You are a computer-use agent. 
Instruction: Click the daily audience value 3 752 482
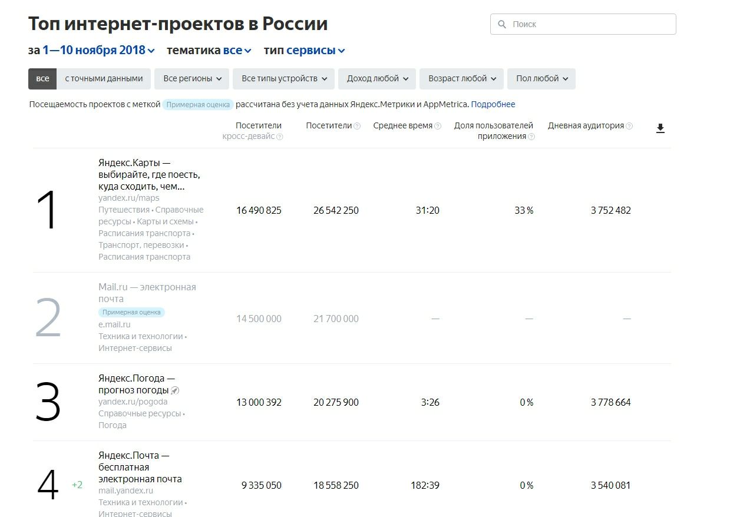point(611,210)
